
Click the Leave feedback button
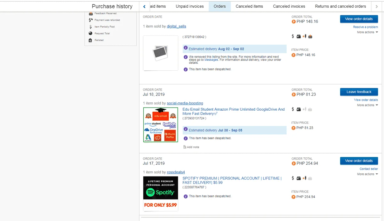click(x=359, y=92)
